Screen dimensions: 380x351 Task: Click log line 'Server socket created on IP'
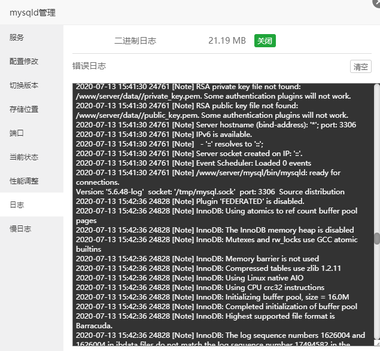(189, 154)
